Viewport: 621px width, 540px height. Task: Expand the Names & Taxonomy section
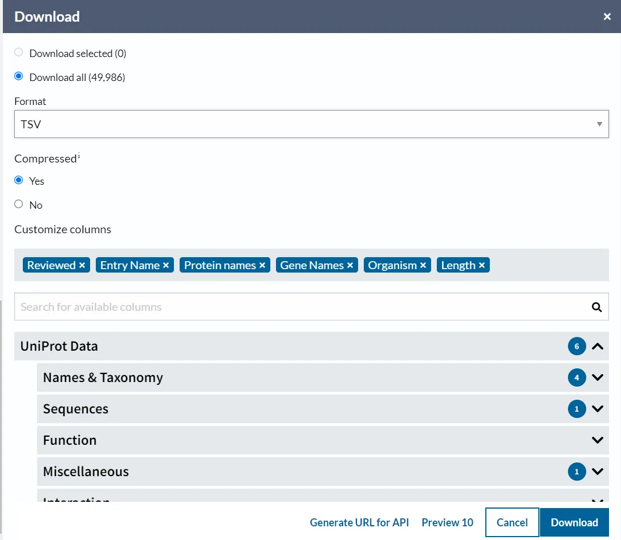click(x=597, y=377)
